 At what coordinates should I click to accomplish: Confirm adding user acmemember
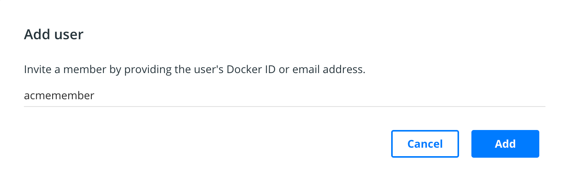click(505, 144)
